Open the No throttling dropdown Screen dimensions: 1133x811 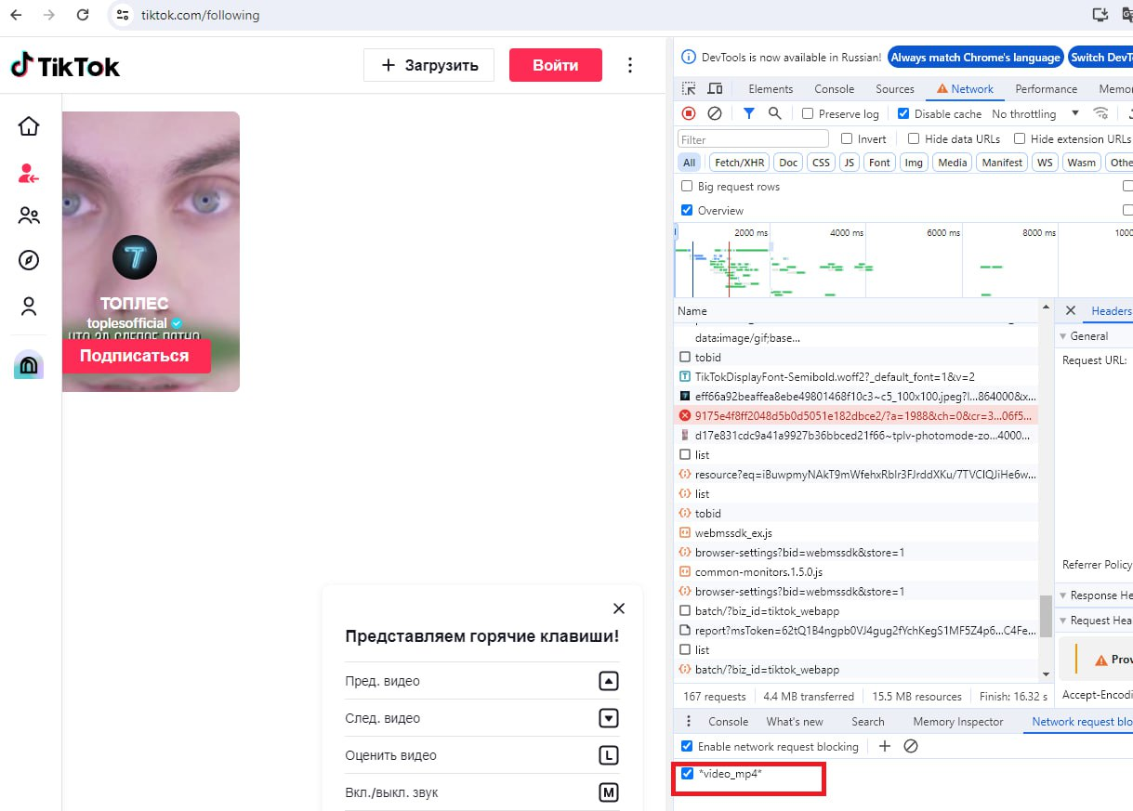(x=1034, y=113)
